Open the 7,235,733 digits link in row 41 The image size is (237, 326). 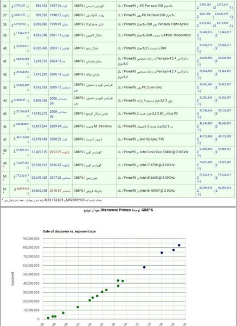coord(40,61)
